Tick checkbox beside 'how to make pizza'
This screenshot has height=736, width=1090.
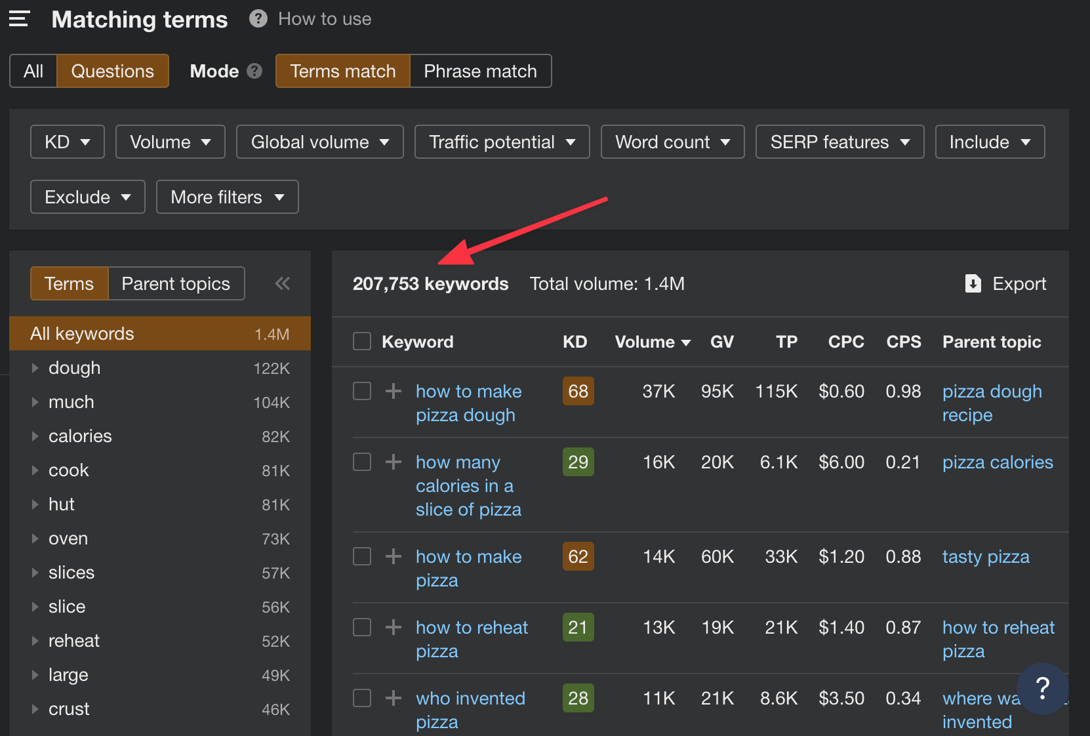(362, 556)
